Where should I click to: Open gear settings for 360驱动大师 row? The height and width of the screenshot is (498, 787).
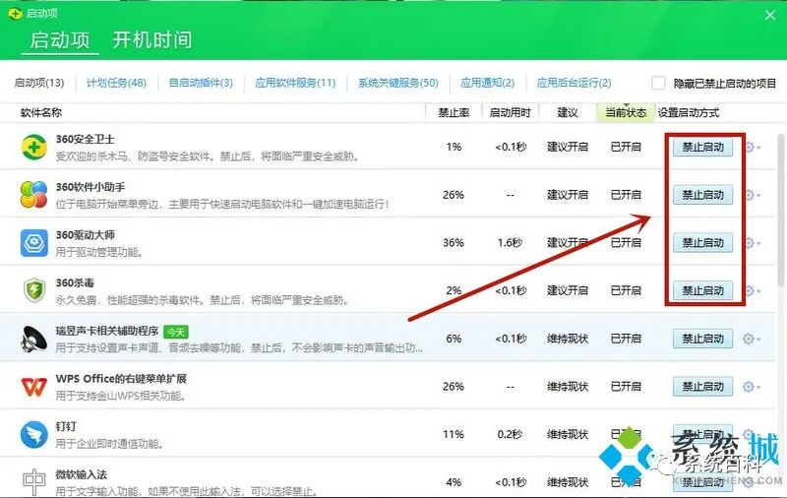point(752,243)
